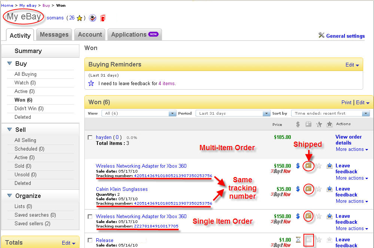Click tracking number ZZ278184910017705

(156, 226)
